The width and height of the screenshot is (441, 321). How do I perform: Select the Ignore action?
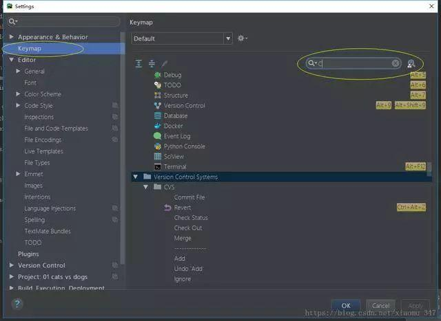pos(182,279)
